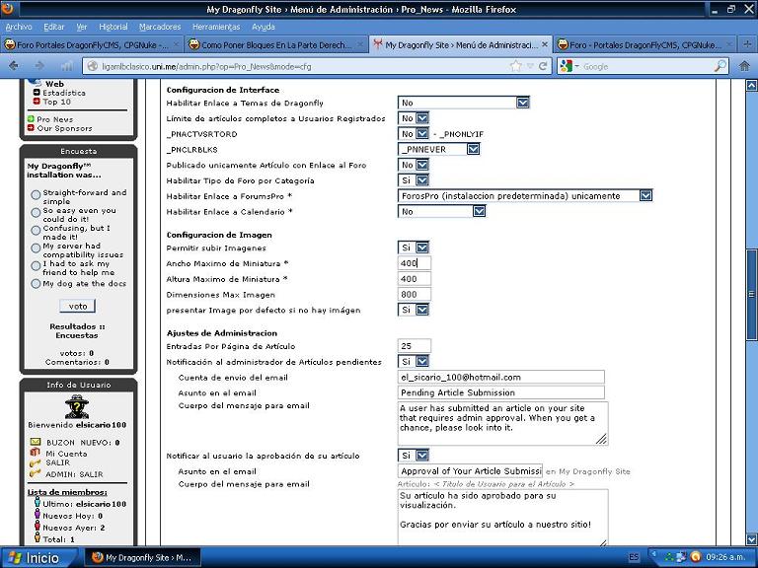Open the Buzon mailbox envelope icon

point(36,443)
